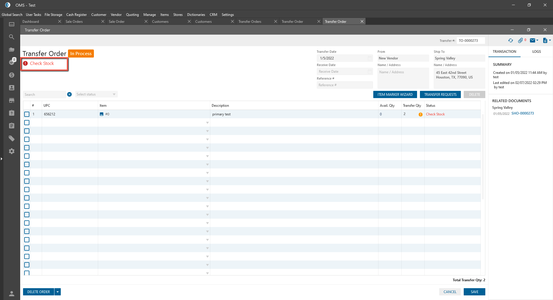Open the price tag icon in the sidebar
The image size is (553, 300).
tap(12, 138)
